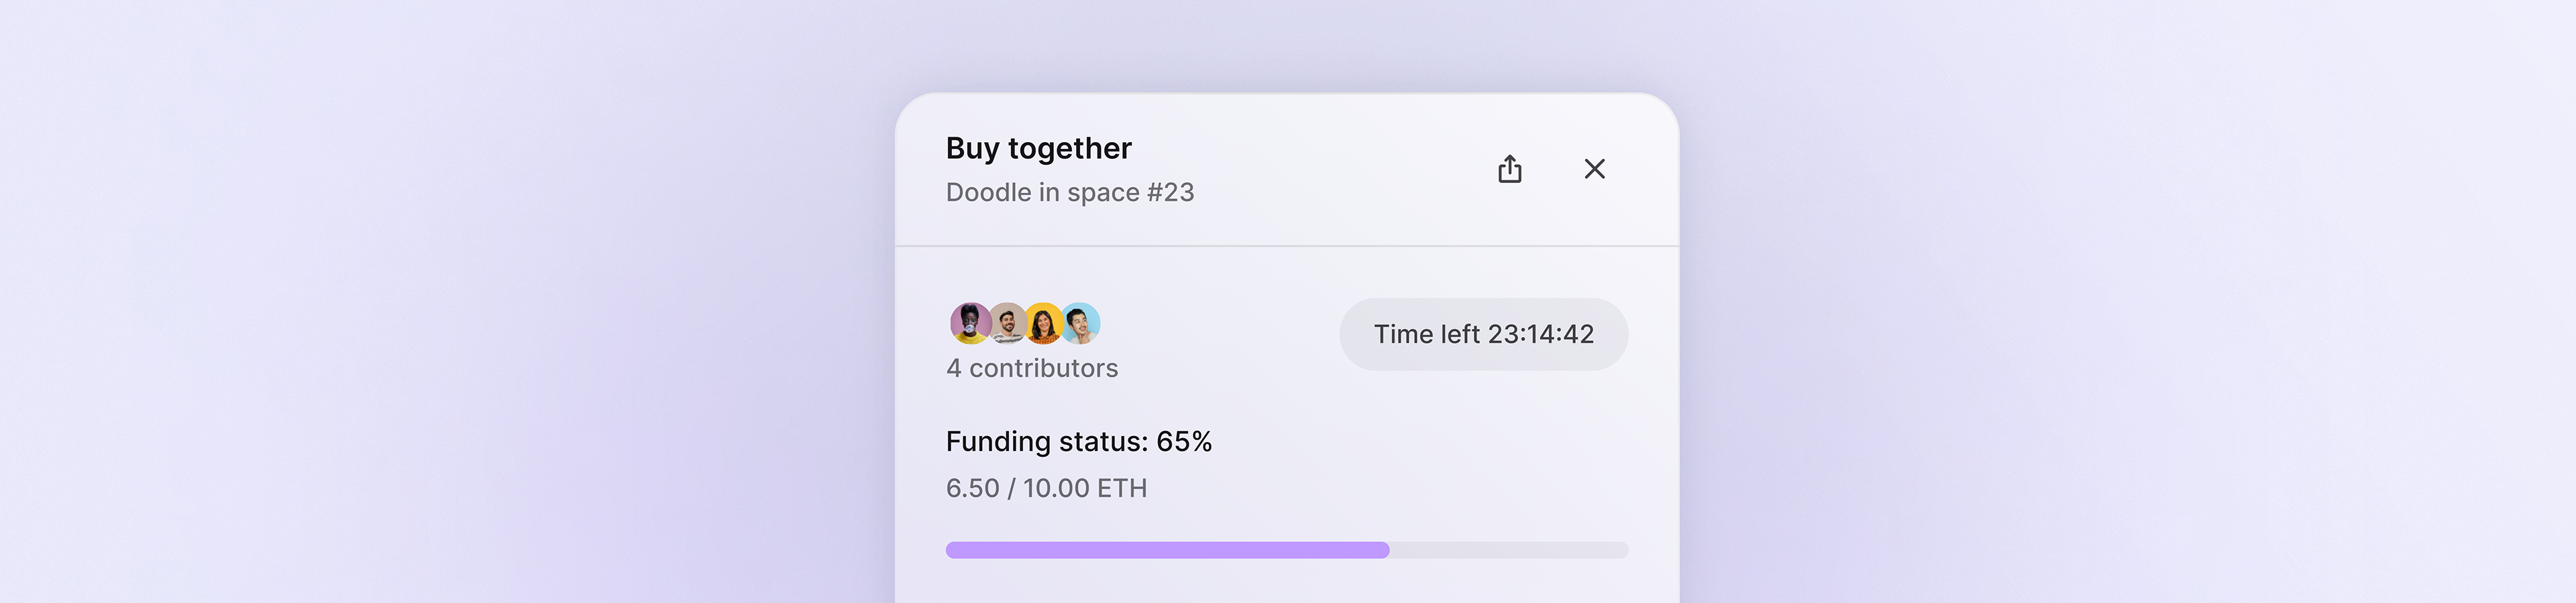Click the #23 token number in subtitle
This screenshot has width=2576, height=603.
pyautogui.click(x=1170, y=193)
